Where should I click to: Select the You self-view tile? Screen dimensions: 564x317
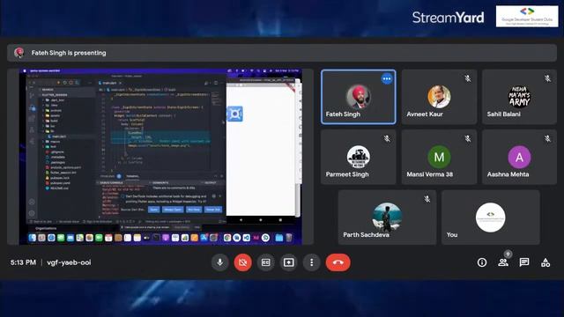(x=491, y=217)
